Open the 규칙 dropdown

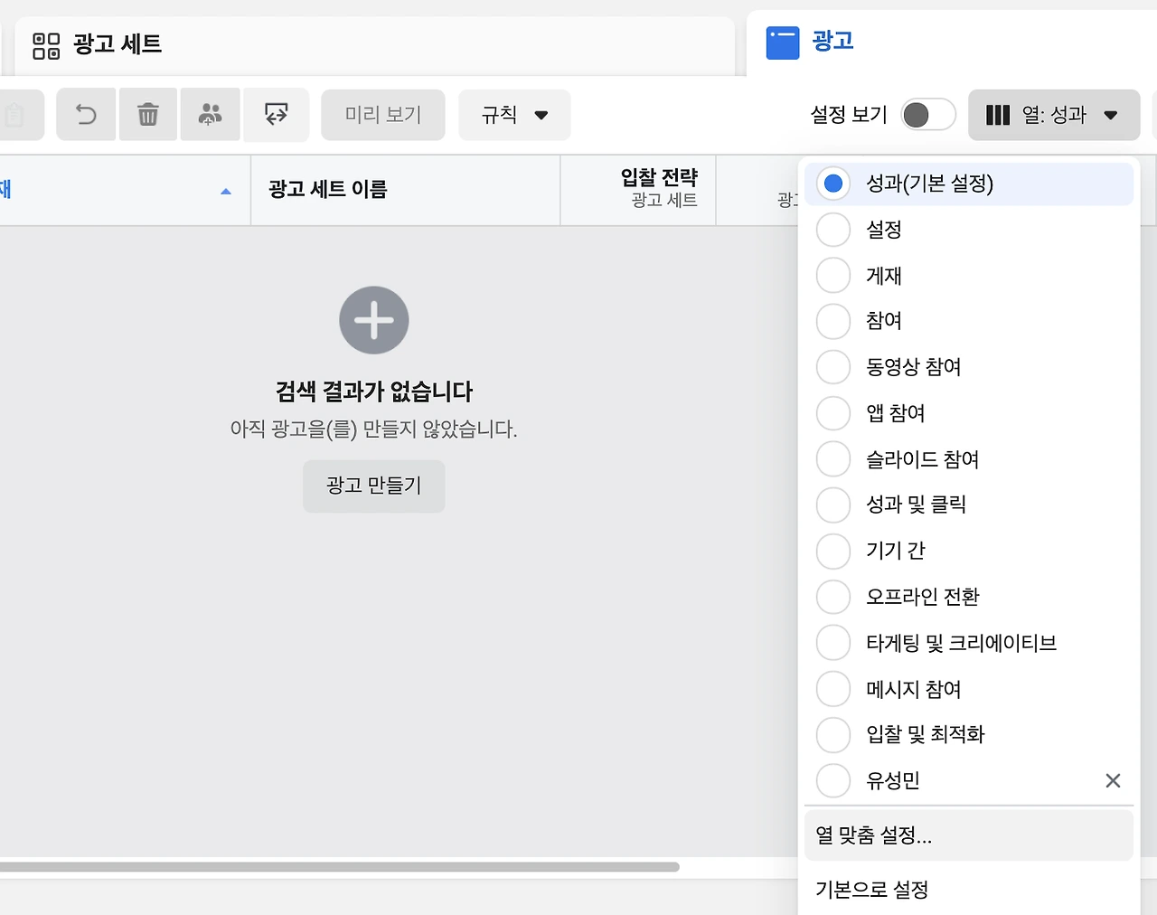click(514, 115)
